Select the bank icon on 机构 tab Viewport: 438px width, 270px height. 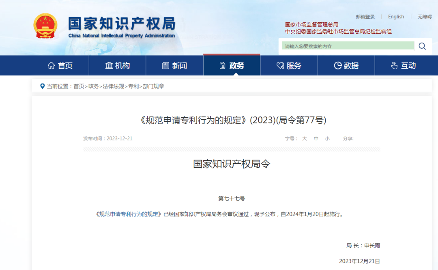tap(108, 65)
